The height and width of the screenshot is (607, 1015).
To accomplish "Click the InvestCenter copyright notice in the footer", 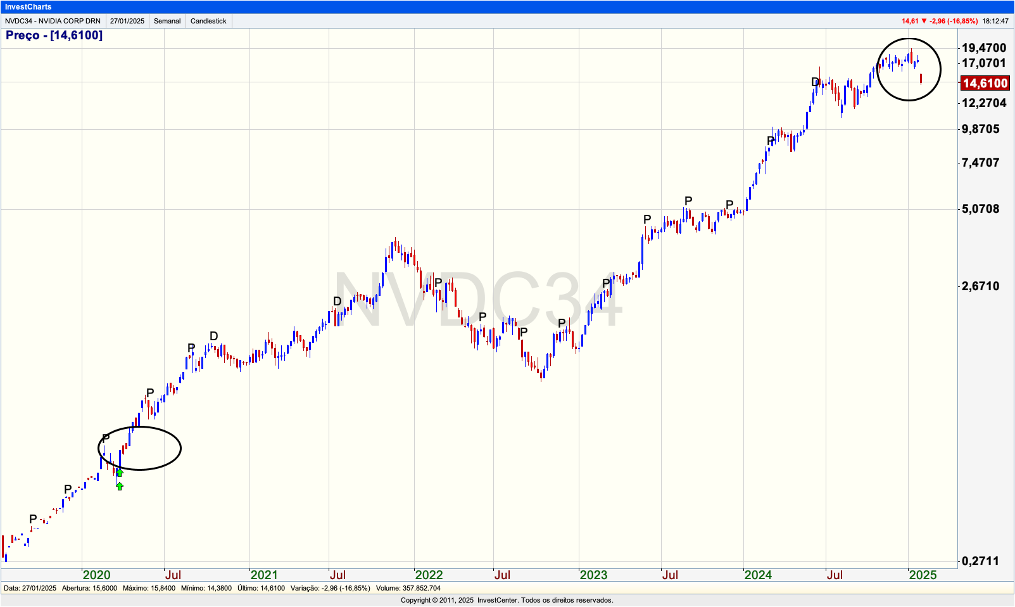I will pos(507,600).
